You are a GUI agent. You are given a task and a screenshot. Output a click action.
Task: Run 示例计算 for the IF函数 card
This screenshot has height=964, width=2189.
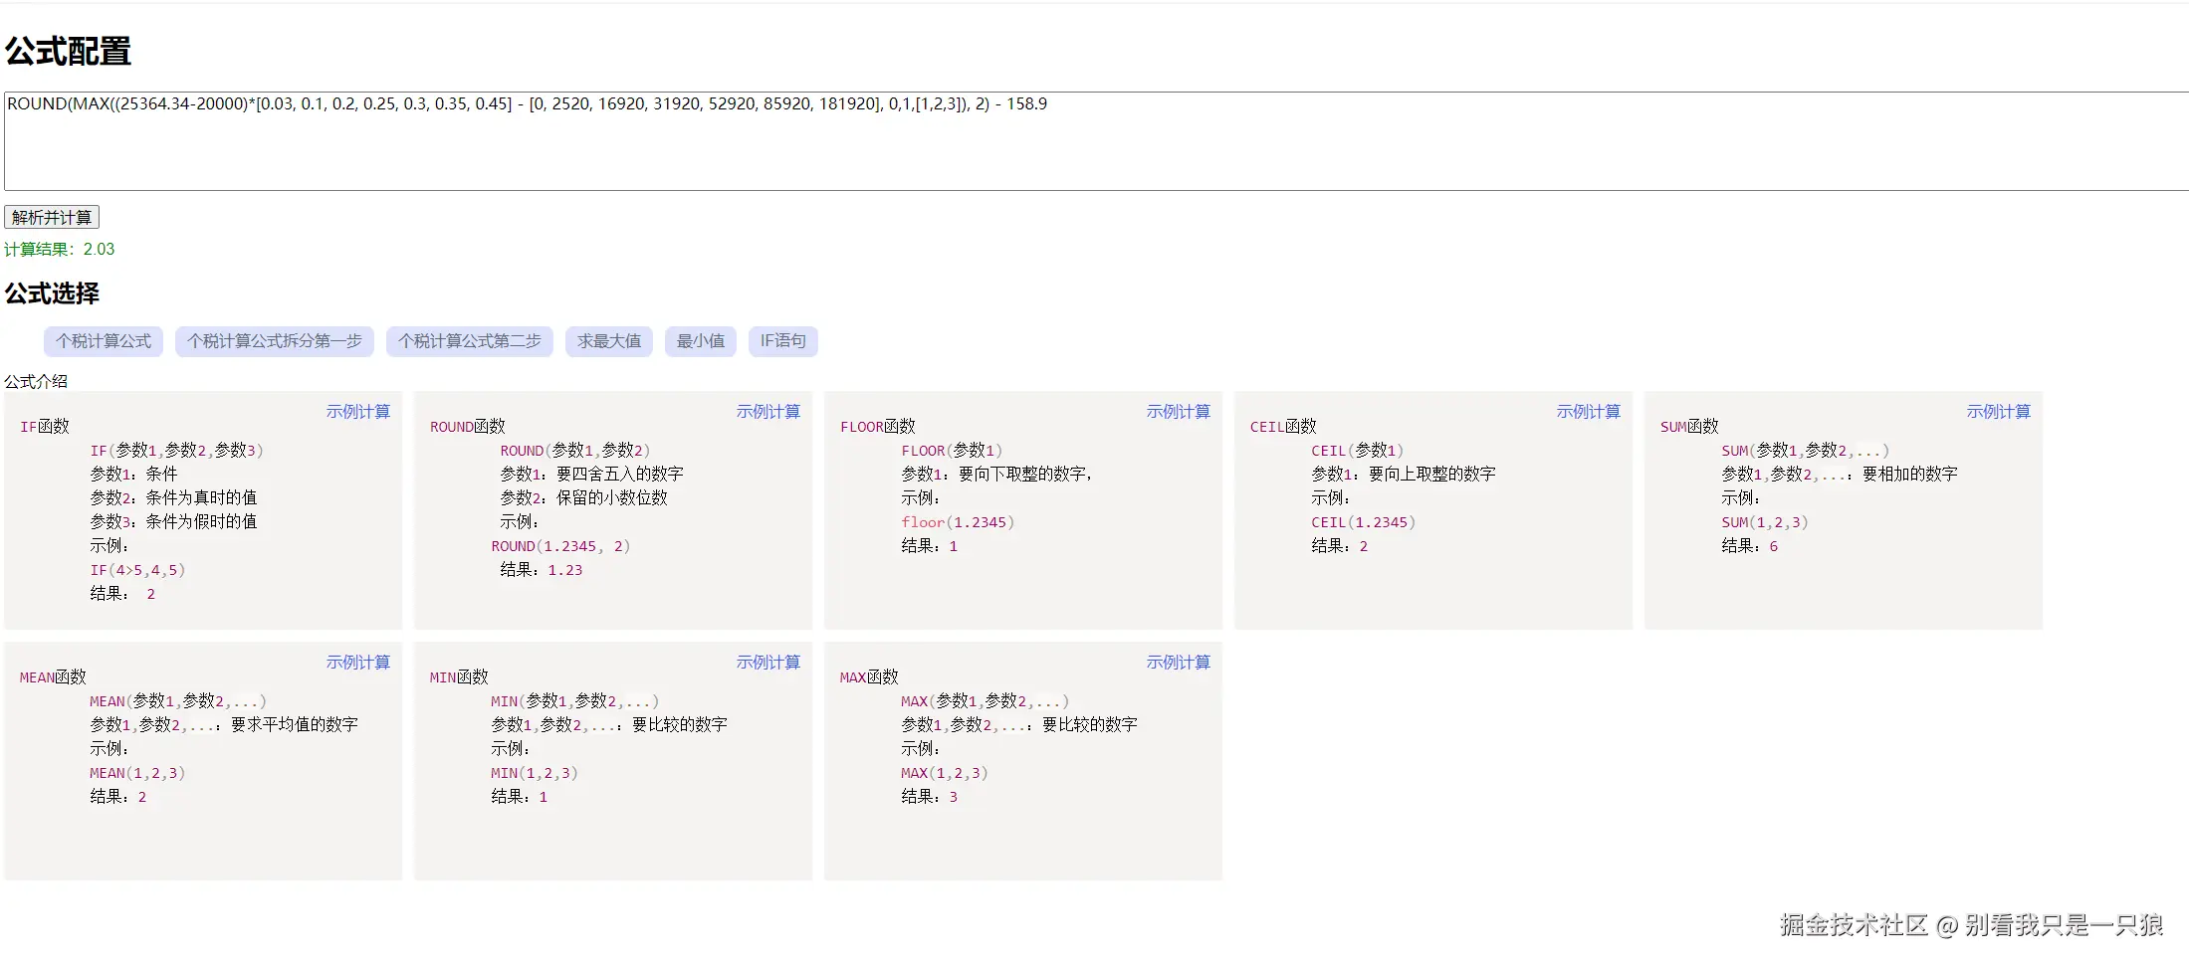[x=359, y=411]
